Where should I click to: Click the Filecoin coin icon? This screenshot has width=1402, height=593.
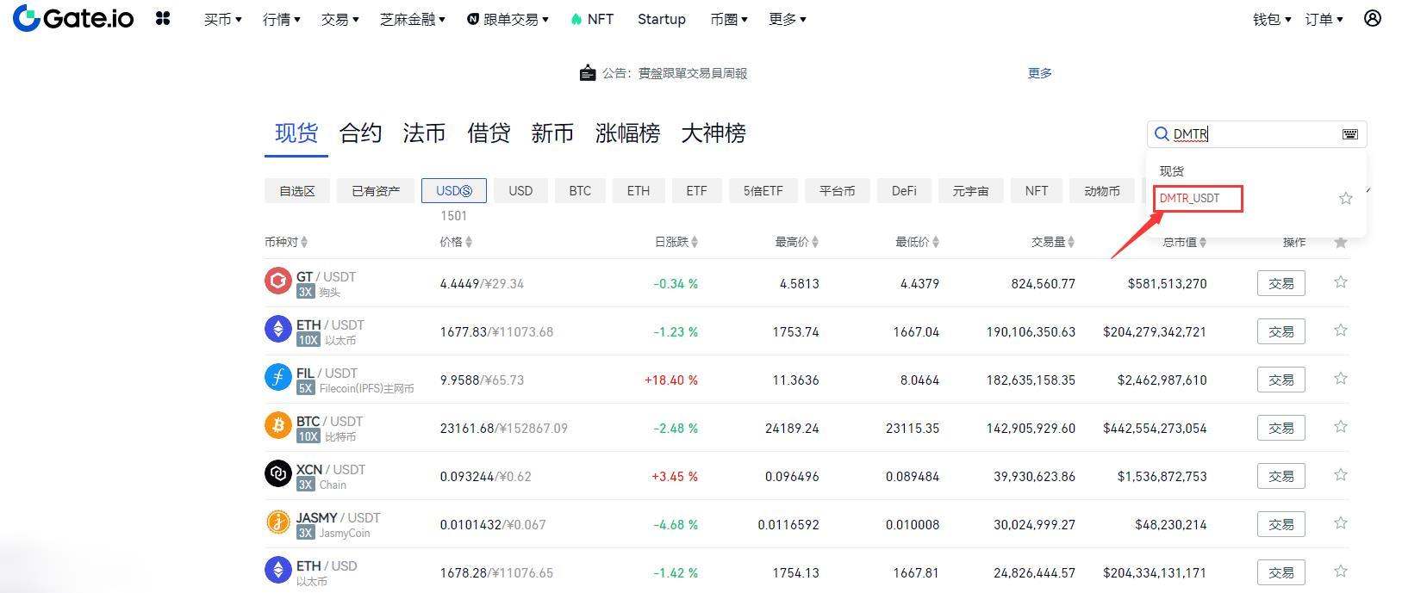[277, 378]
